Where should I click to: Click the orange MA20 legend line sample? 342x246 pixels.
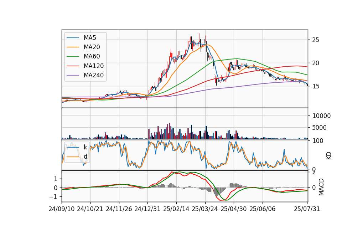(x=73, y=47)
